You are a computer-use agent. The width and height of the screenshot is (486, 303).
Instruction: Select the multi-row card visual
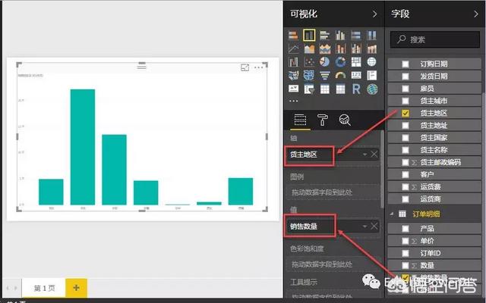click(x=371, y=76)
